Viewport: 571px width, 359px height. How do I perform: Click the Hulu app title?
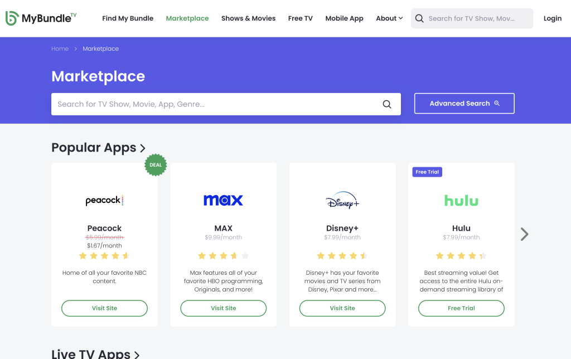pos(461,229)
